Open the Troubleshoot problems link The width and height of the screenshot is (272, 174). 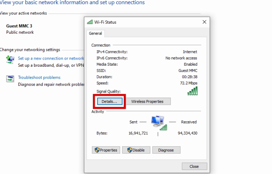(39, 77)
